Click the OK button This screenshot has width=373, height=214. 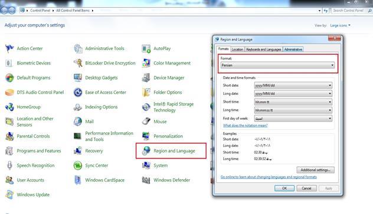284,188
